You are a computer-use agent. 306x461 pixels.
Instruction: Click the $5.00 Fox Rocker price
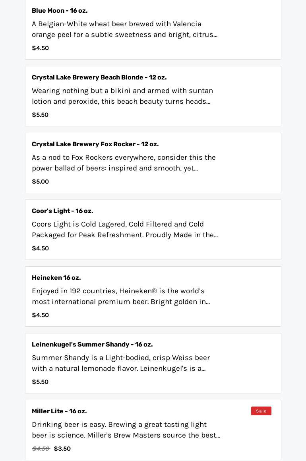(40, 182)
